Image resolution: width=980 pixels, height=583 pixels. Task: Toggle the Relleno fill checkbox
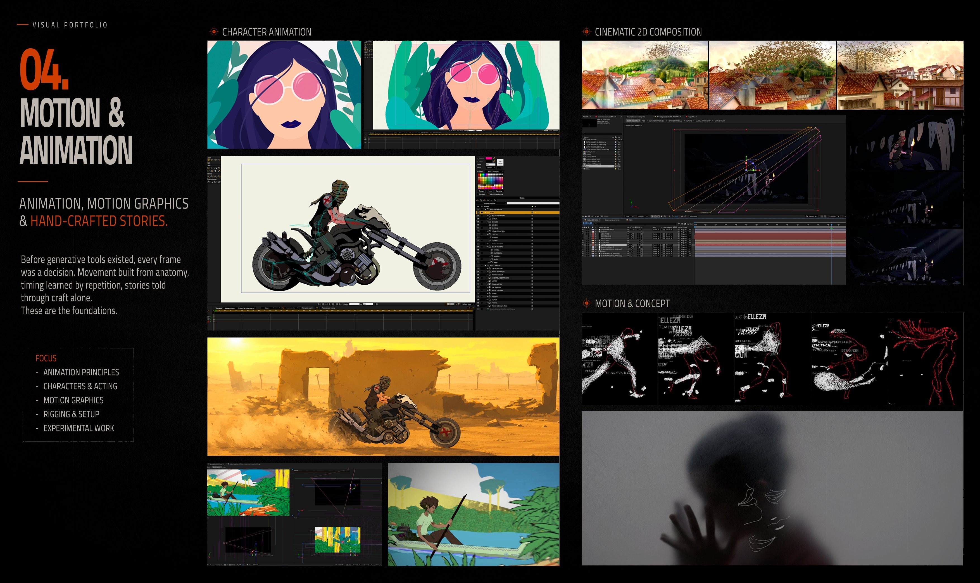click(478, 158)
